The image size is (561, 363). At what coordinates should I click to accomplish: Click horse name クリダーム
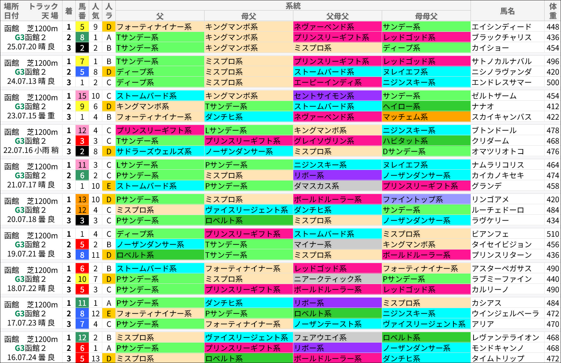coord(490,141)
